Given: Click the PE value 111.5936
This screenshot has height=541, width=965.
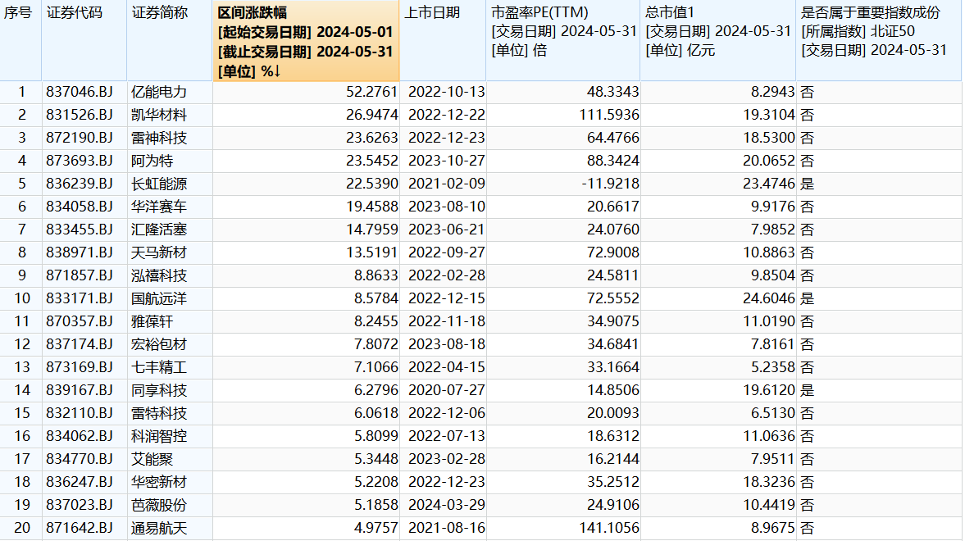Looking at the screenshot, I should pyautogui.click(x=608, y=115).
